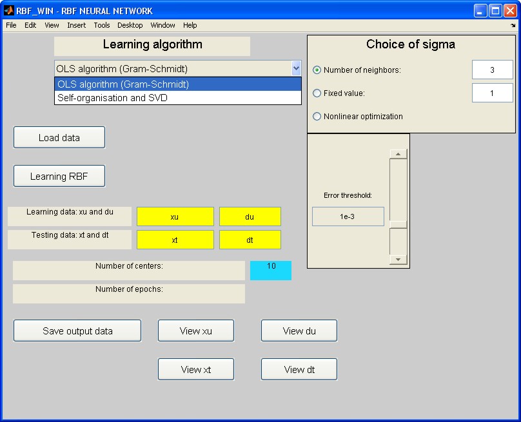521x422 pixels.
Task: Select the Fixed value radio option
Action: coord(317,93)
